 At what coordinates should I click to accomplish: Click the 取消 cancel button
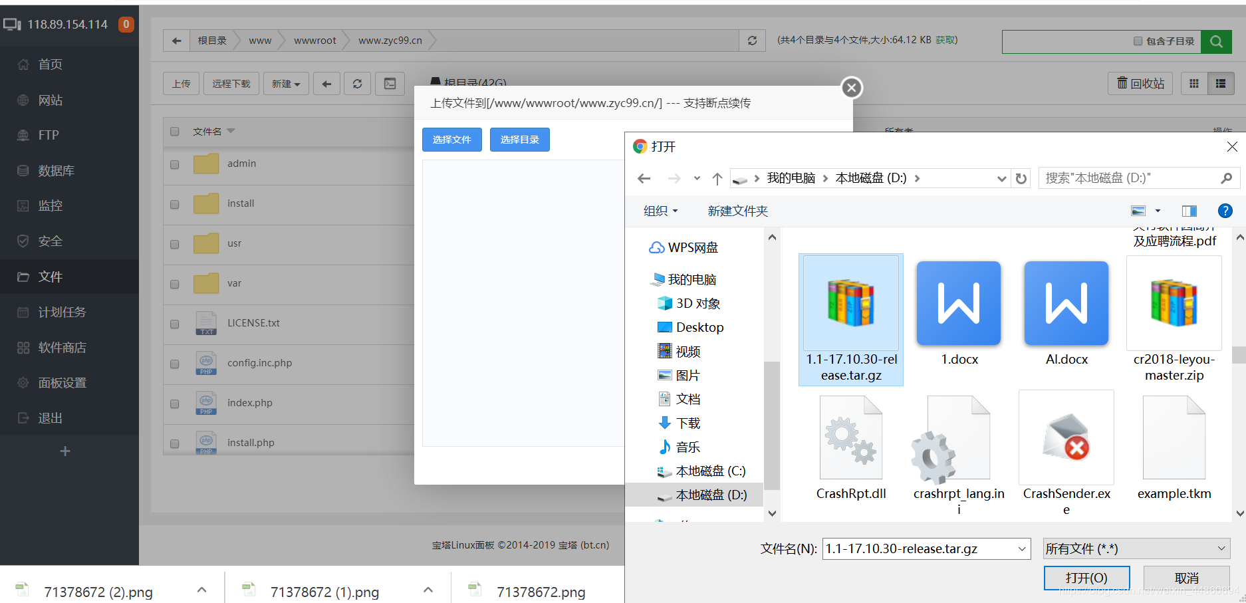point(1187,578)
